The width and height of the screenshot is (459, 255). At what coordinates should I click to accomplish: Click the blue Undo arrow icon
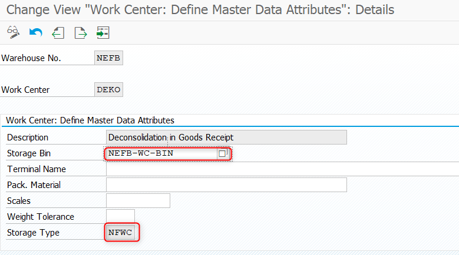click(36, 32)
